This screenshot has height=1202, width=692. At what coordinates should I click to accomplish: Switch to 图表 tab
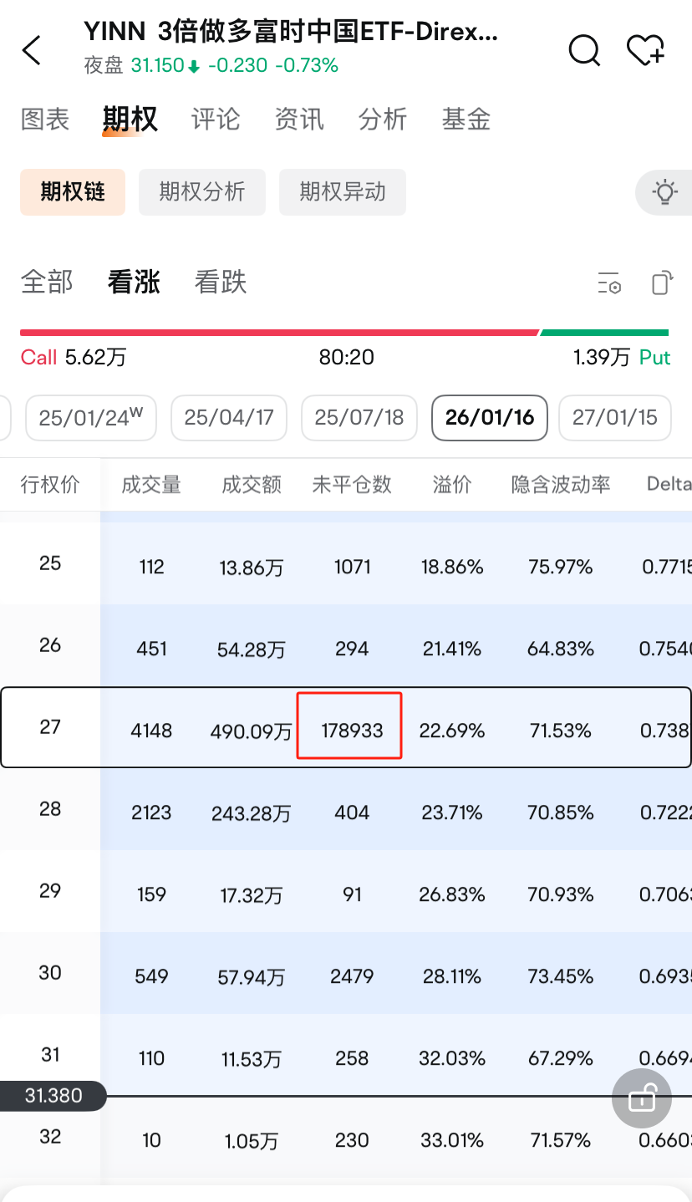(45, 120)
